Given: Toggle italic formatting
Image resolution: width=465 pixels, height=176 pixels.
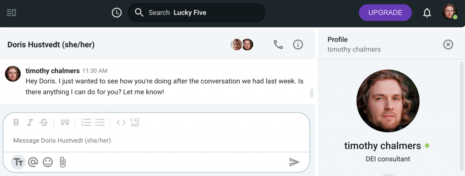Looking at the screenshot, I should [30, 123].
